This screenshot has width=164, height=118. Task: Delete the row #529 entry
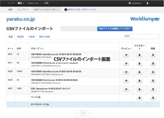coord(153,81)
